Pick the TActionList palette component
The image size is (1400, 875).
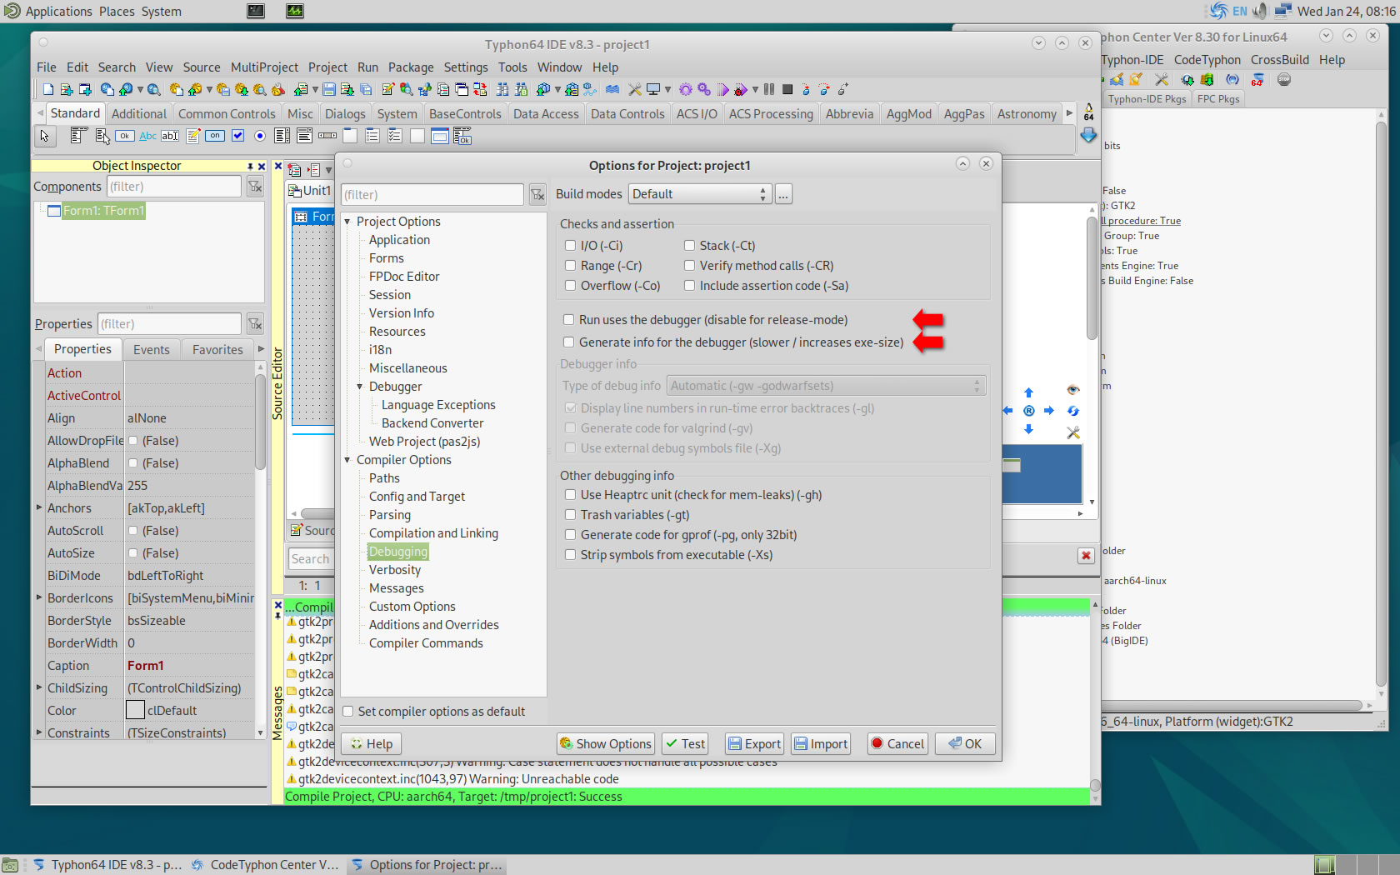coord(462,136)
